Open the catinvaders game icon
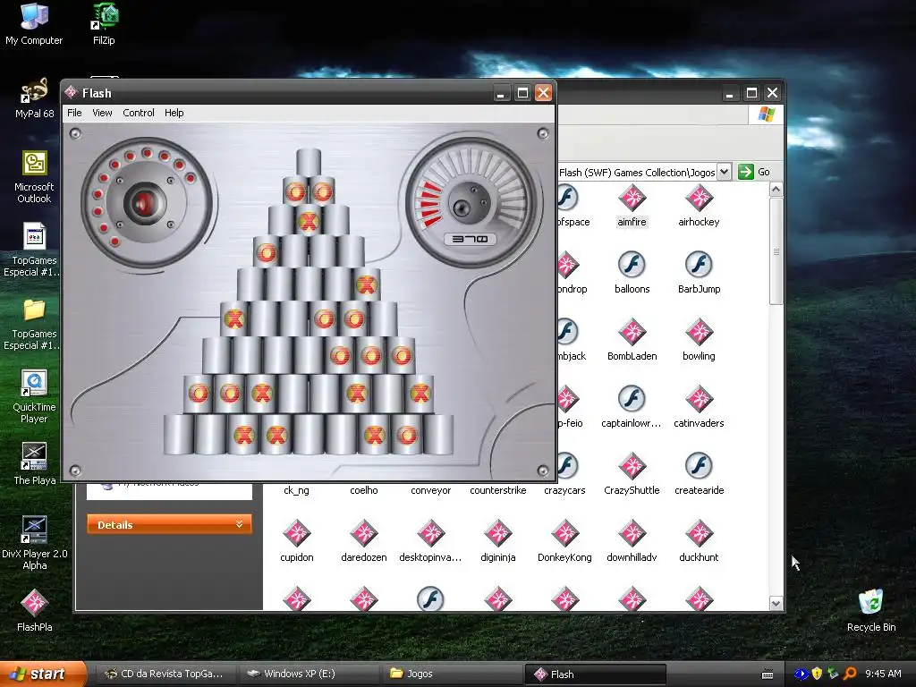 coord(699,399)
